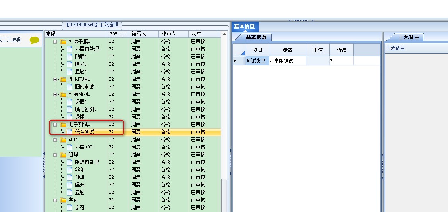Click the folder icon of AOI1
This screenshot has height=212, width=448.
click(63, 140)
